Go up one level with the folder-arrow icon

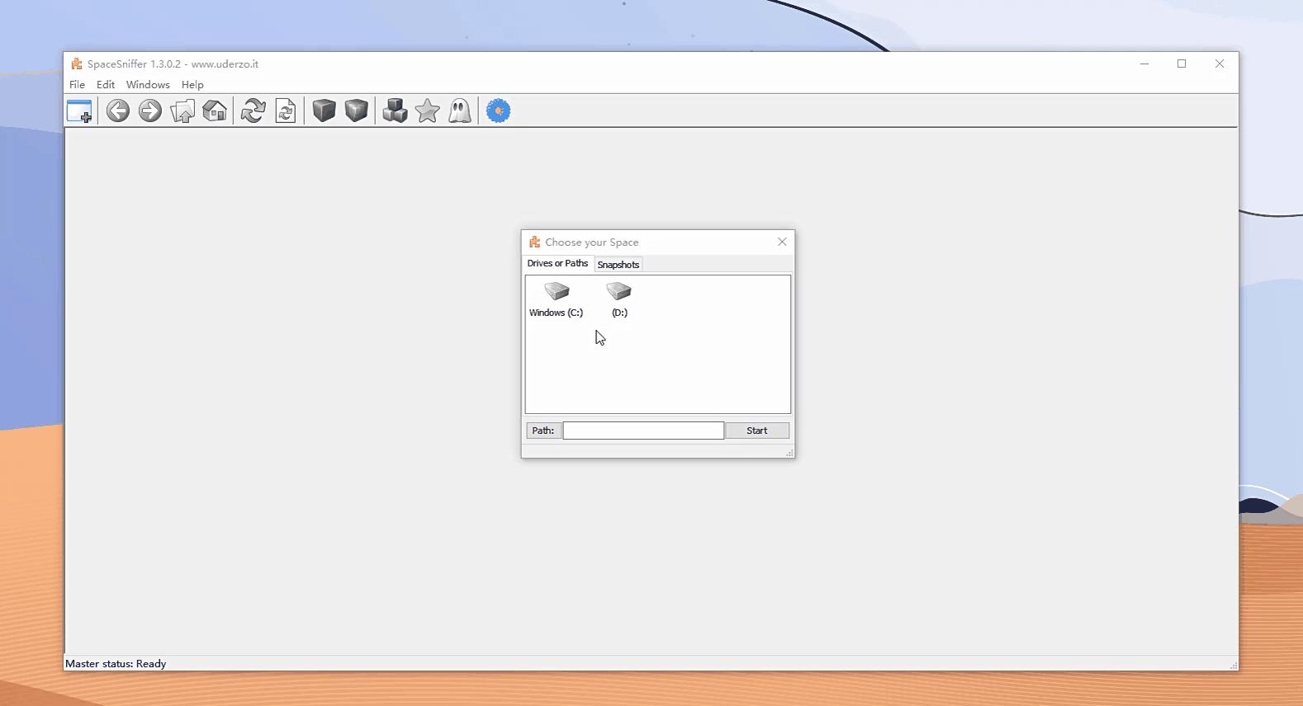click(182, 111)
